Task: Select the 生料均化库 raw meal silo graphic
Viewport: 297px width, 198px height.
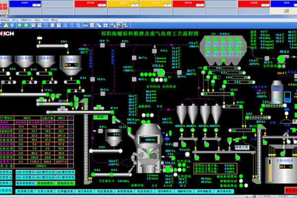Action: click(281, 170)
